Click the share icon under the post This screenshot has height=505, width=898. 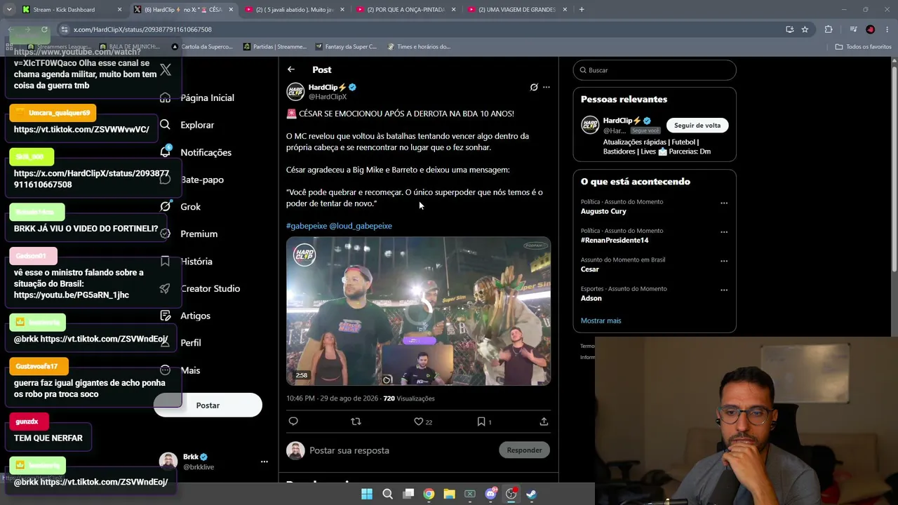click(x=544, y=422)
